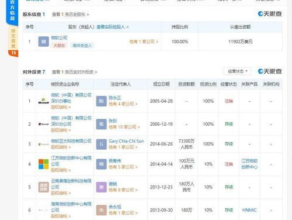Screen dimensions: 292x220
Task: Open the 查看1条历史股东 link
Action: 70,15
